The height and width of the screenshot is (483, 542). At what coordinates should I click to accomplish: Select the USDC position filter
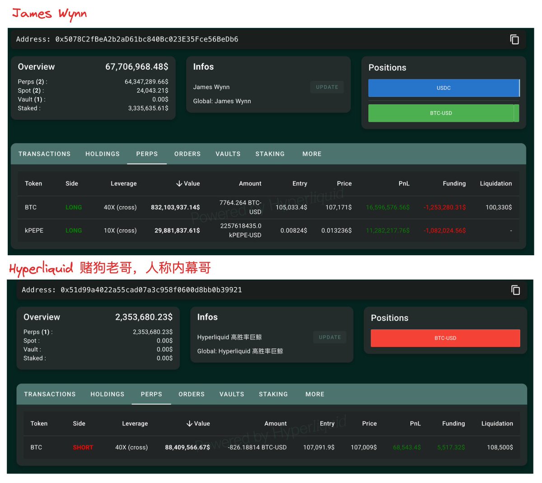pyautogui.click(x=444, y=88)
